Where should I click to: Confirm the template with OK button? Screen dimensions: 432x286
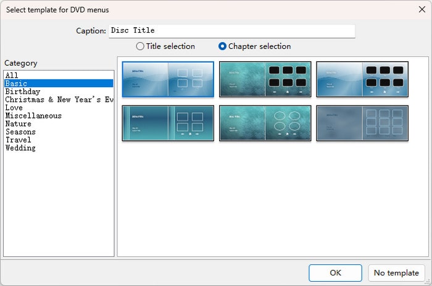[x=335, y=272]
